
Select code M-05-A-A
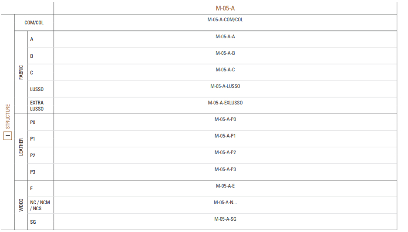225,37
